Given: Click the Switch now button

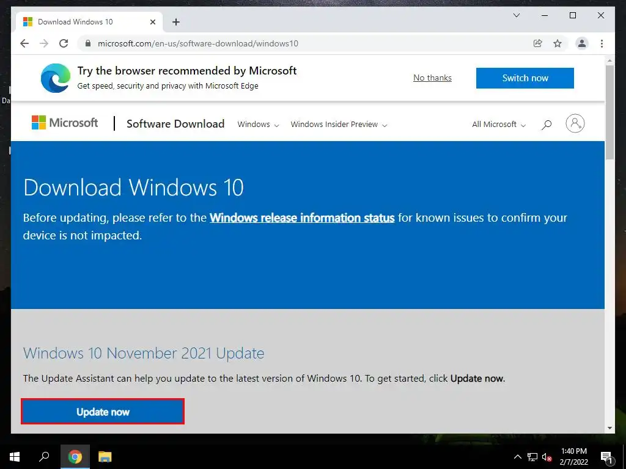Looking at the screenshot, I should pos(525,78).
